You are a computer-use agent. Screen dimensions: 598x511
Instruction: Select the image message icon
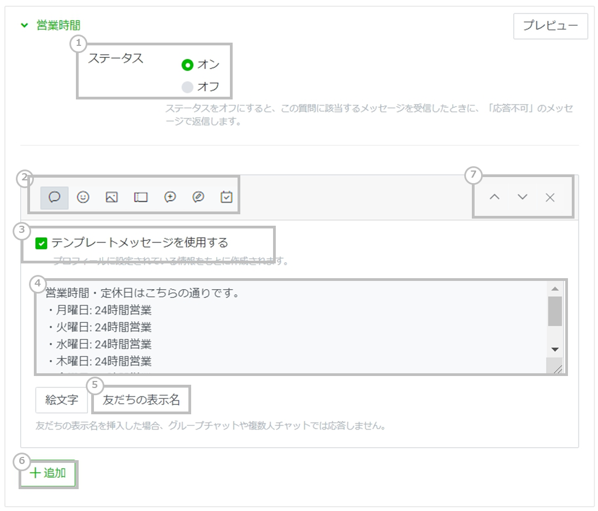coord(112,197)
